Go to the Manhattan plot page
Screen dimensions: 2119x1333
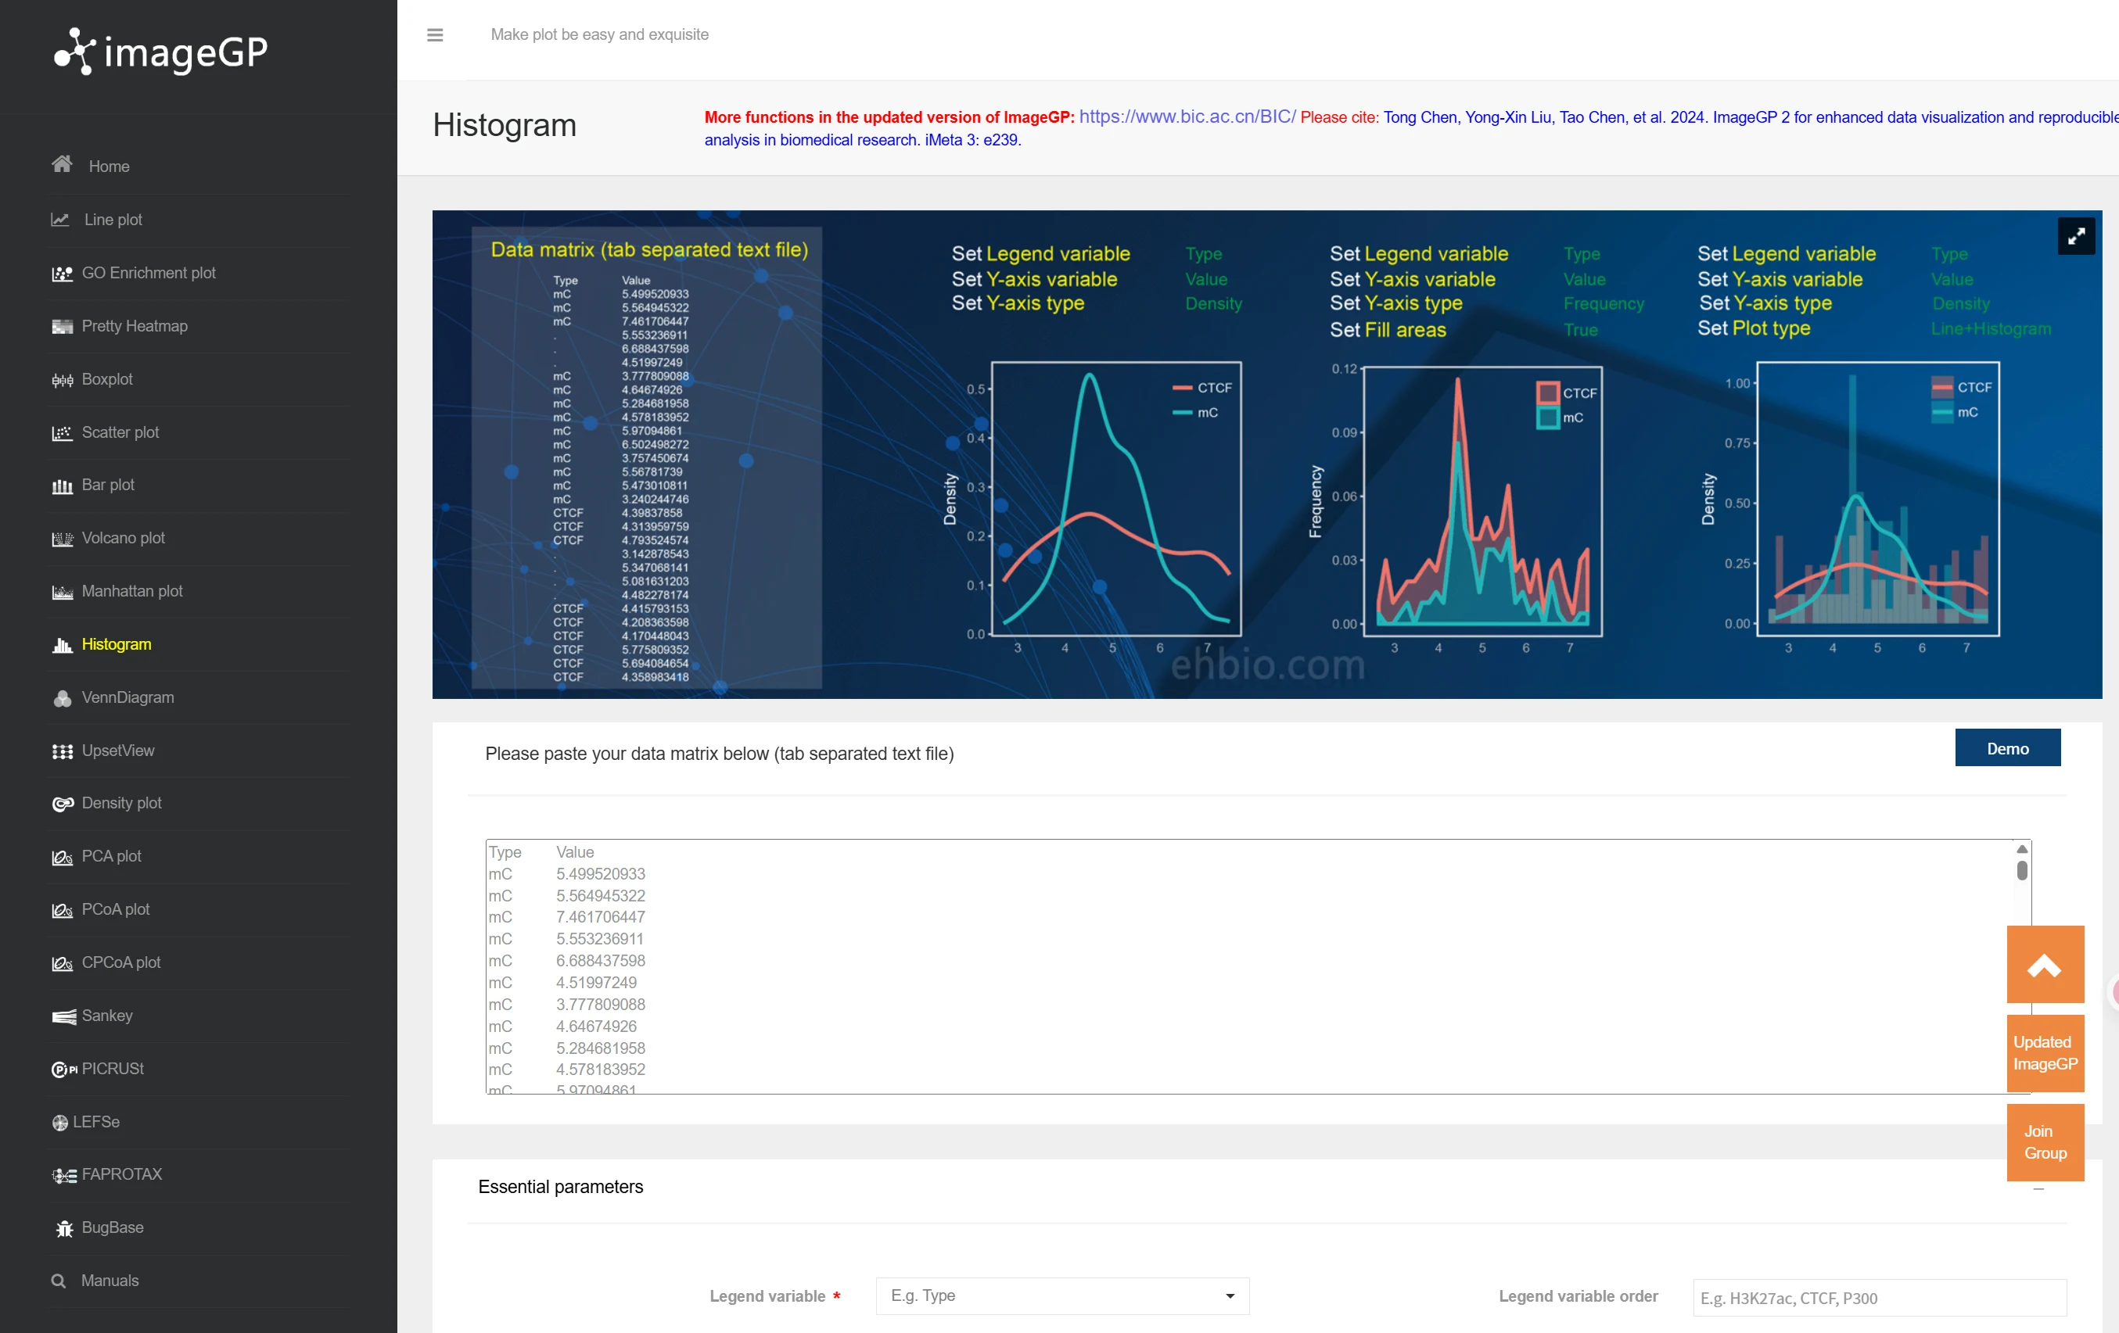[x=132, y=592]
